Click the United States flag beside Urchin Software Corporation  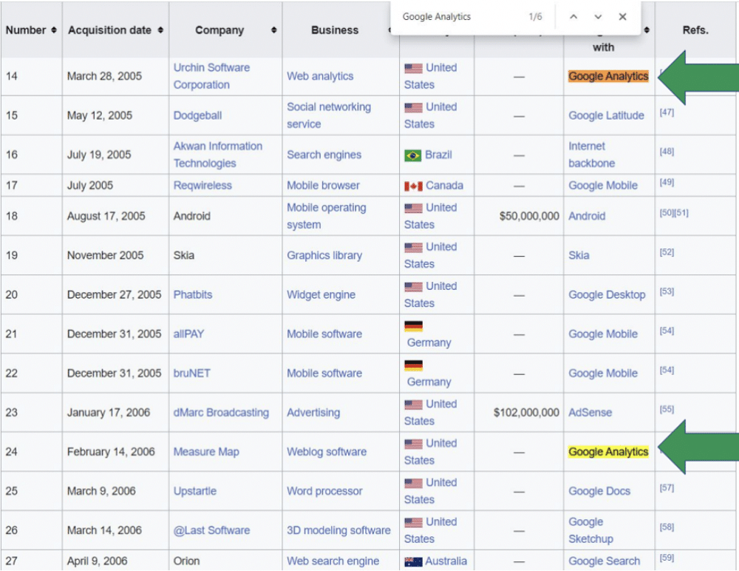point(414,68)
